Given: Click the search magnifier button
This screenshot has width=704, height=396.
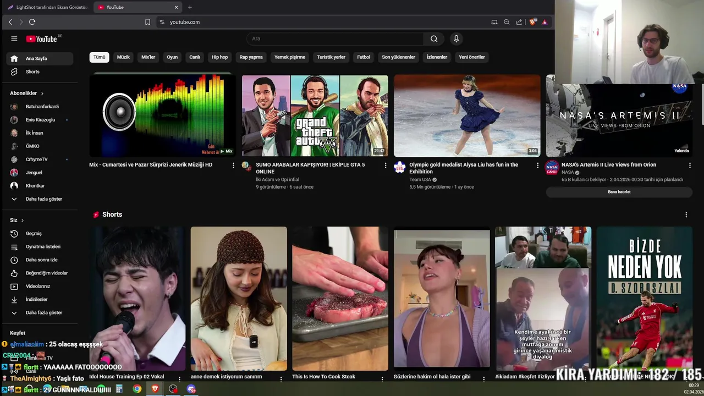Looking at the screenshot, I should coord(434,38).
